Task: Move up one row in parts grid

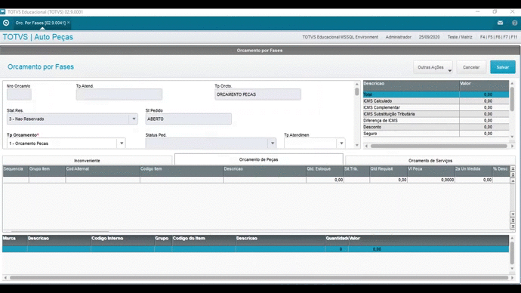Action: point(513,181)
